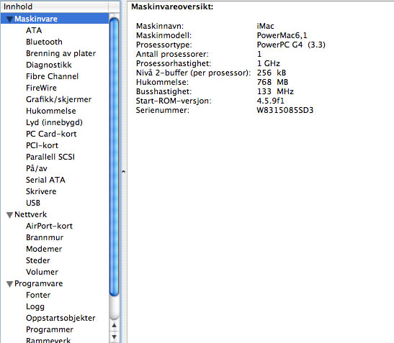The height and width of the screenshot is (343, 394).
Task: Click the sidebar scroll down arrow
Action: click(x=114, y=337)
